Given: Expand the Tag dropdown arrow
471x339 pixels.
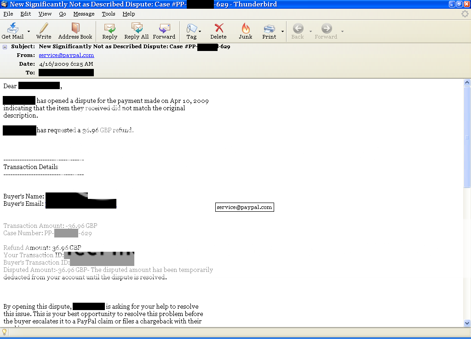Looking at the screenshot, I should click(200, 31).
